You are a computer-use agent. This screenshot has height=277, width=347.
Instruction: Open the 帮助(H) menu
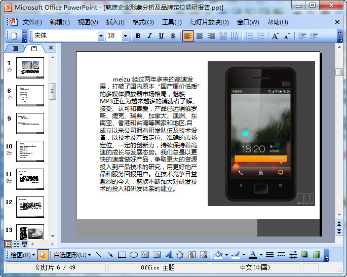coord(278,22)
